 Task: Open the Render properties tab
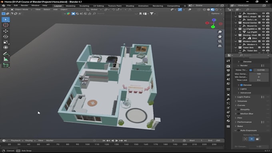[x=228, y=66]
